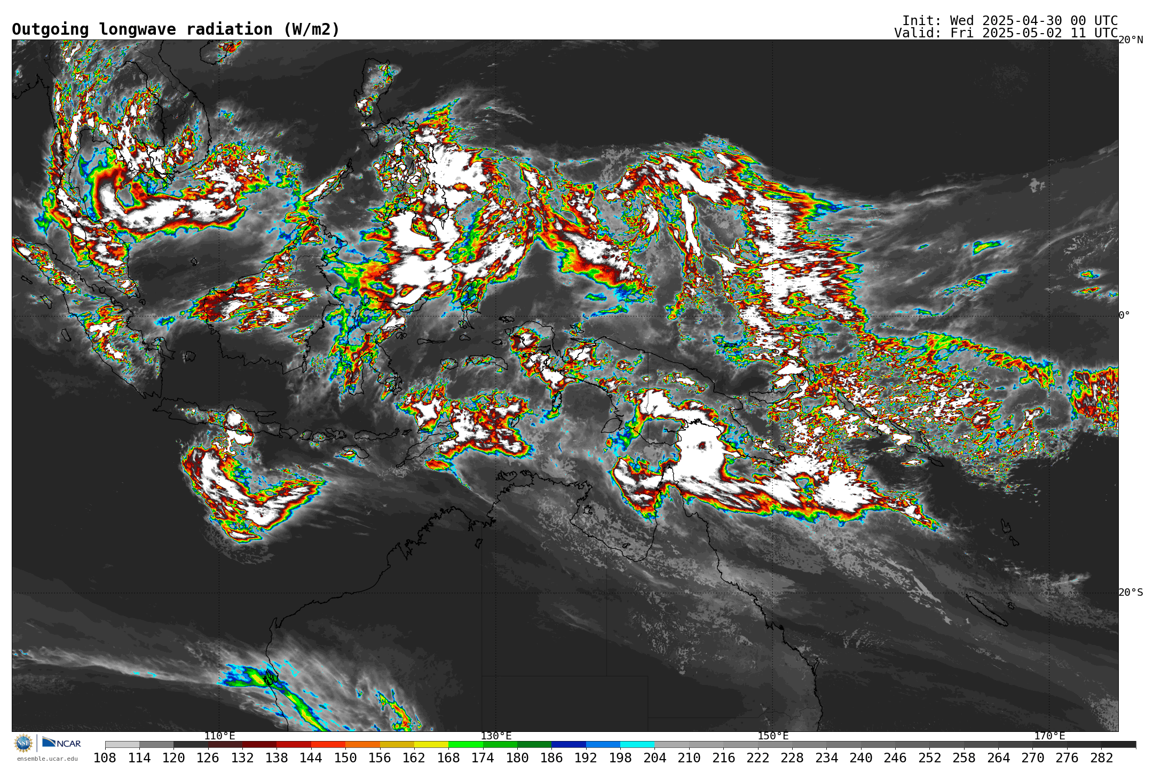1153x765 pixels.
Task: Select the light gray 108–114 colorbar swatch
Action: pyautogui.click(x=122, y=744)
